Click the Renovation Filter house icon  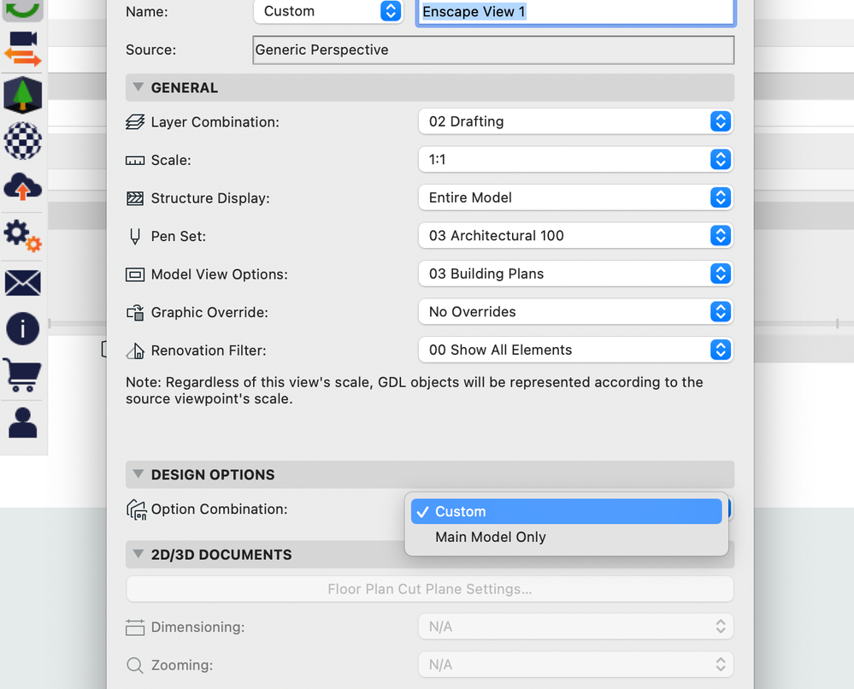coord(135,350)
